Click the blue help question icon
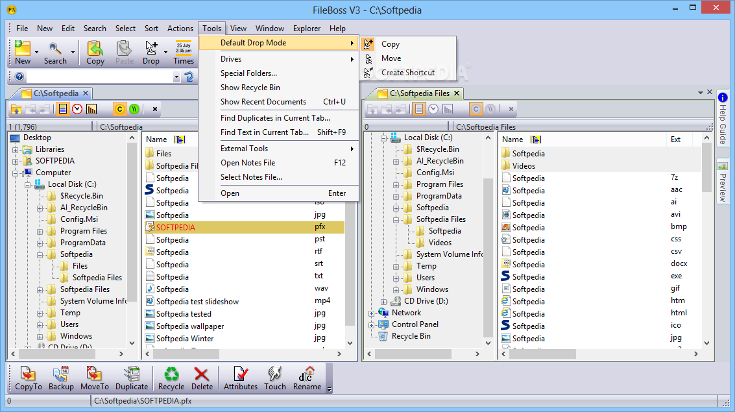This screenshot has height=412, width=735. click(19, 77)
